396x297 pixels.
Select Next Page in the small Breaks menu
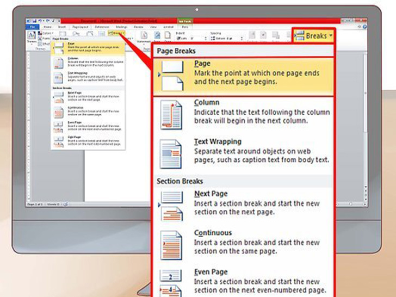click(x=88, y=97)
